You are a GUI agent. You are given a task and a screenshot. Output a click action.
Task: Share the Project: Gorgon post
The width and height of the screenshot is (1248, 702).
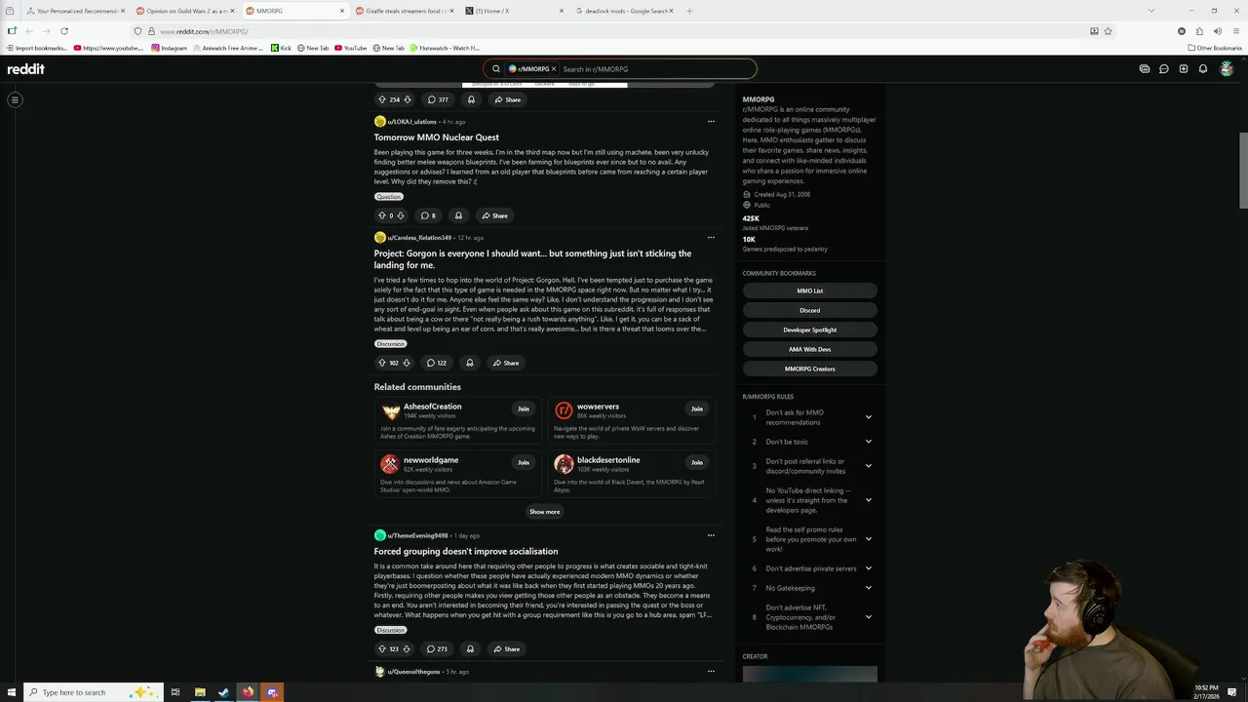point(506,363)
